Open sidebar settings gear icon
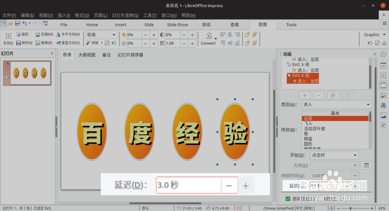The height and width of the screenshot is (211, 389). pyautogui.click(x=383, y=55)
